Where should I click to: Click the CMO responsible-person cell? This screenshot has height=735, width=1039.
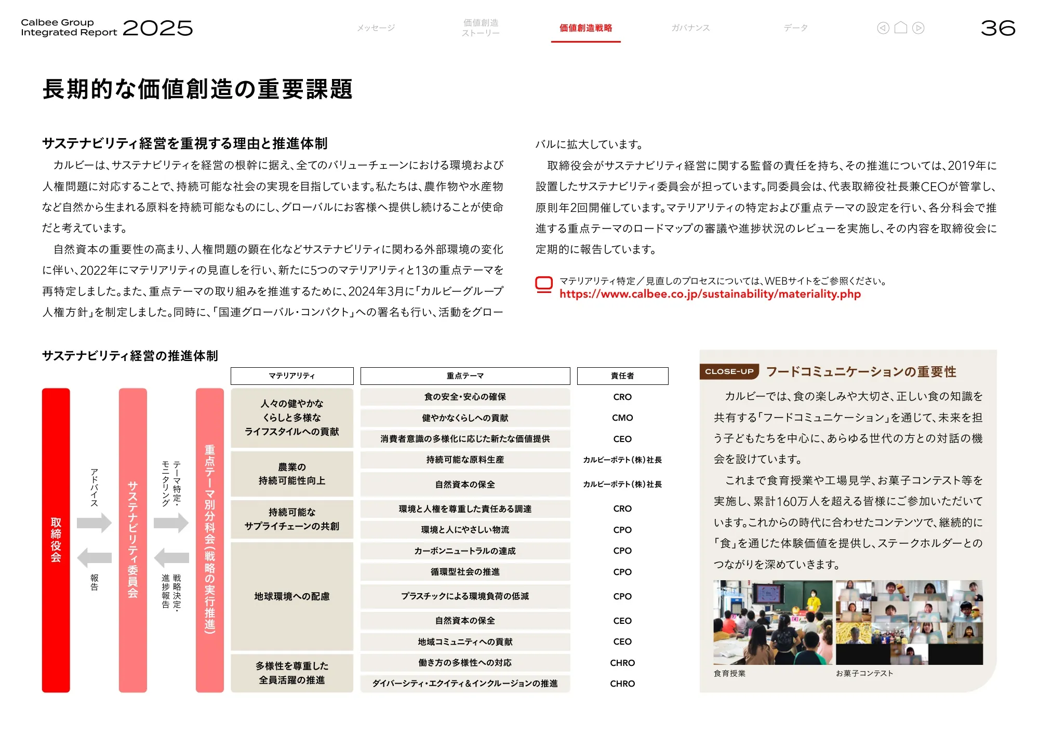click(x=622, y=418)
